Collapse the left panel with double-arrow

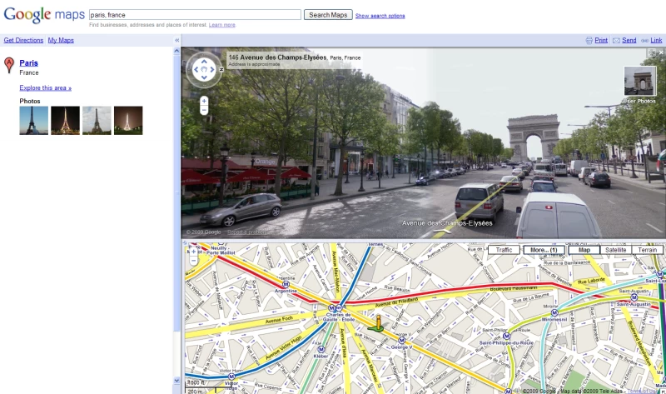pyautogui.click(x=176, y=40)
